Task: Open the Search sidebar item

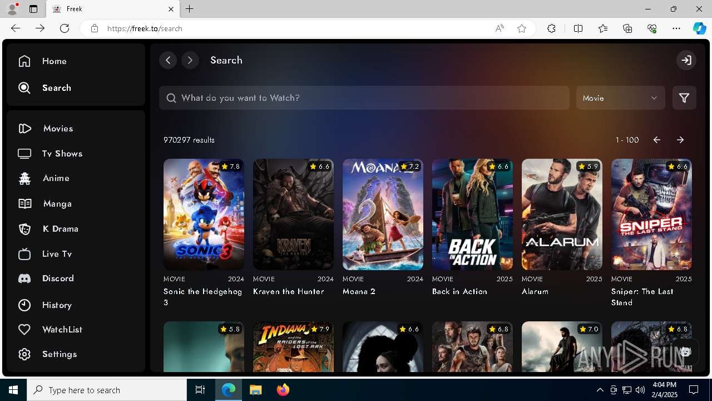Action: pos(44,88)
